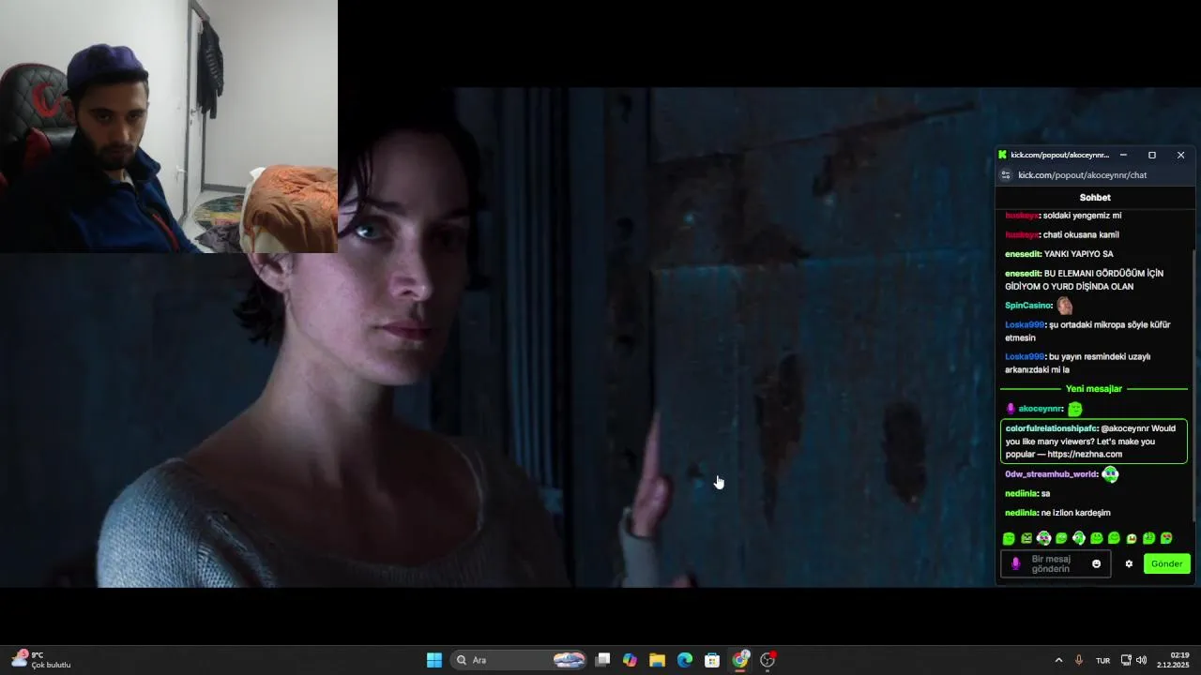
Task: Click the kick.com/popout address bar URL
Action: 1082,175
